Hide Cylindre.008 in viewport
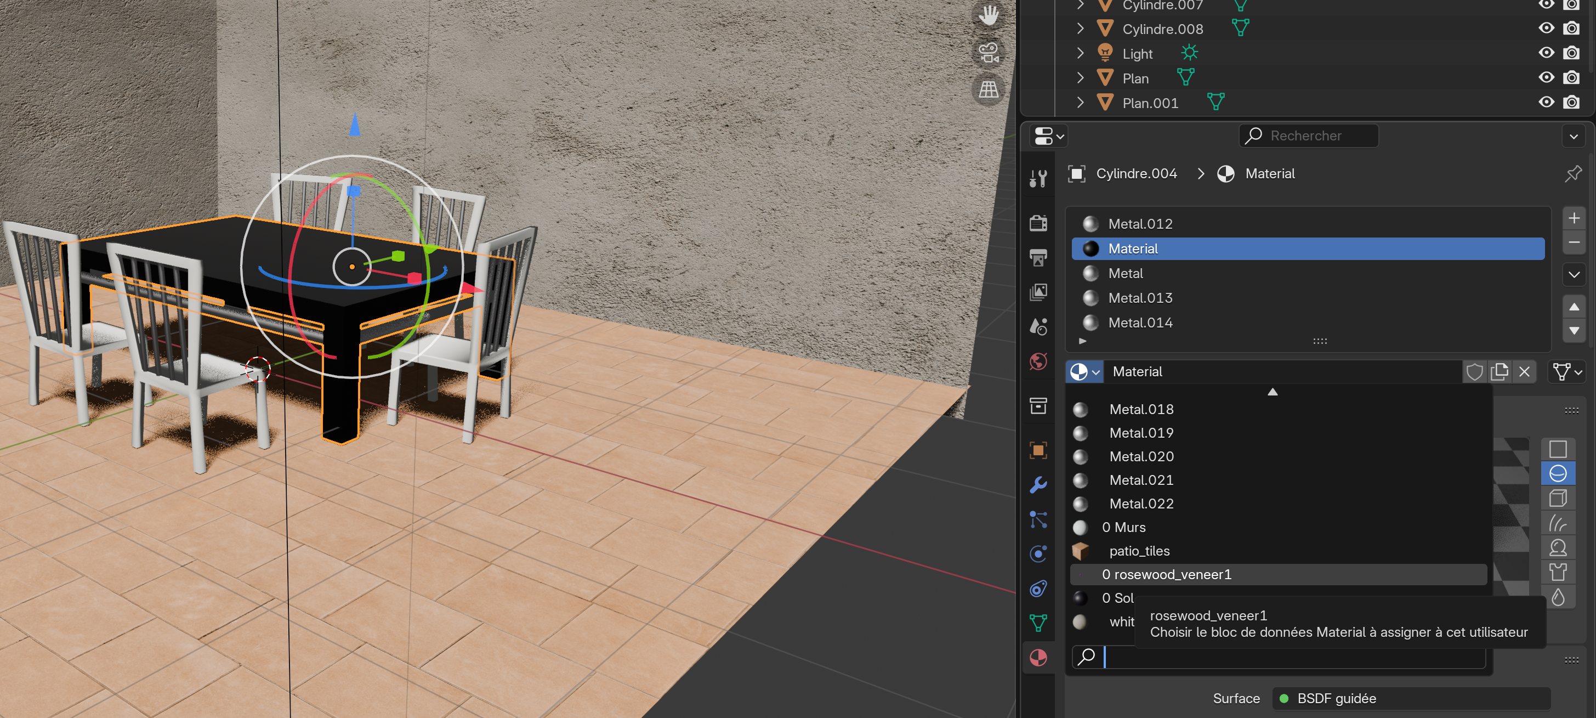The image size is (1596, 718). click(1546, 29)
